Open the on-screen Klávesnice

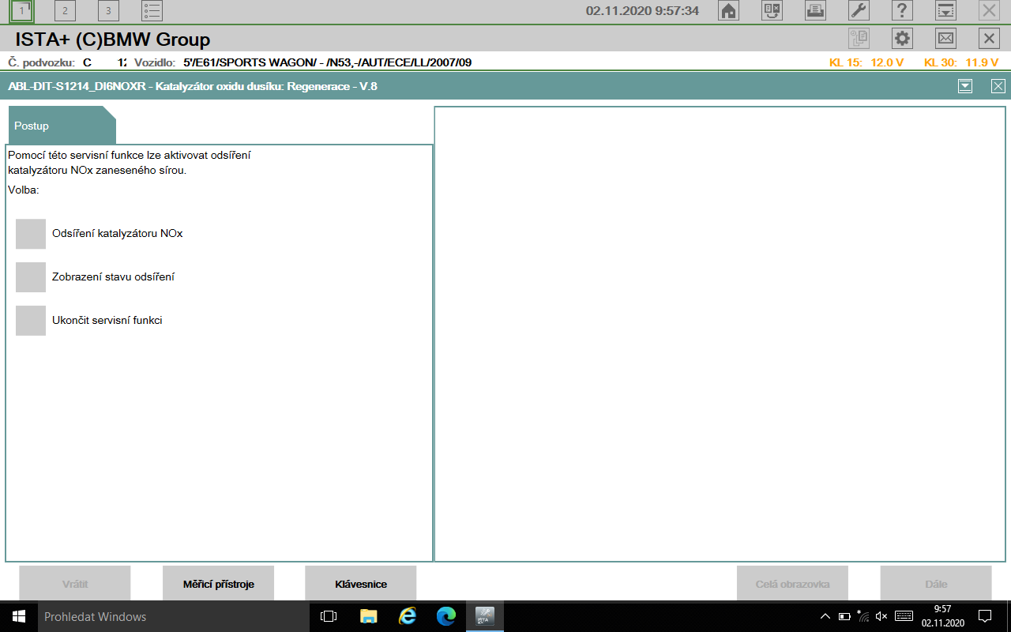click(x=361, y=583)
